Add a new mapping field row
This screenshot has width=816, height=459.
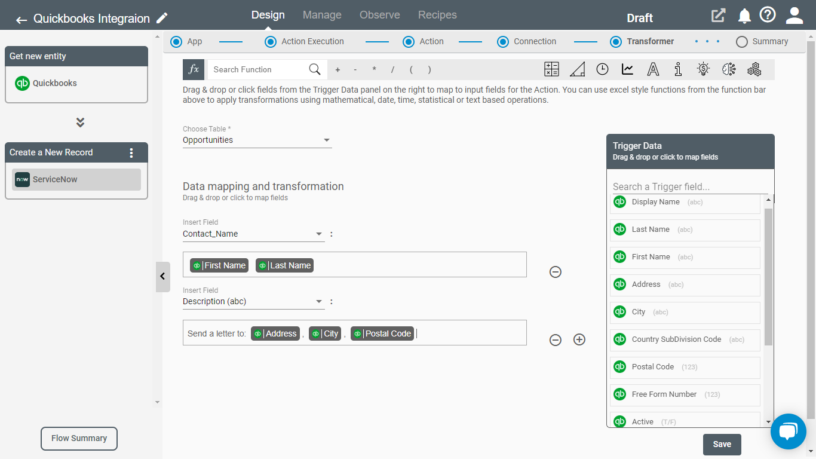(579, 339)
